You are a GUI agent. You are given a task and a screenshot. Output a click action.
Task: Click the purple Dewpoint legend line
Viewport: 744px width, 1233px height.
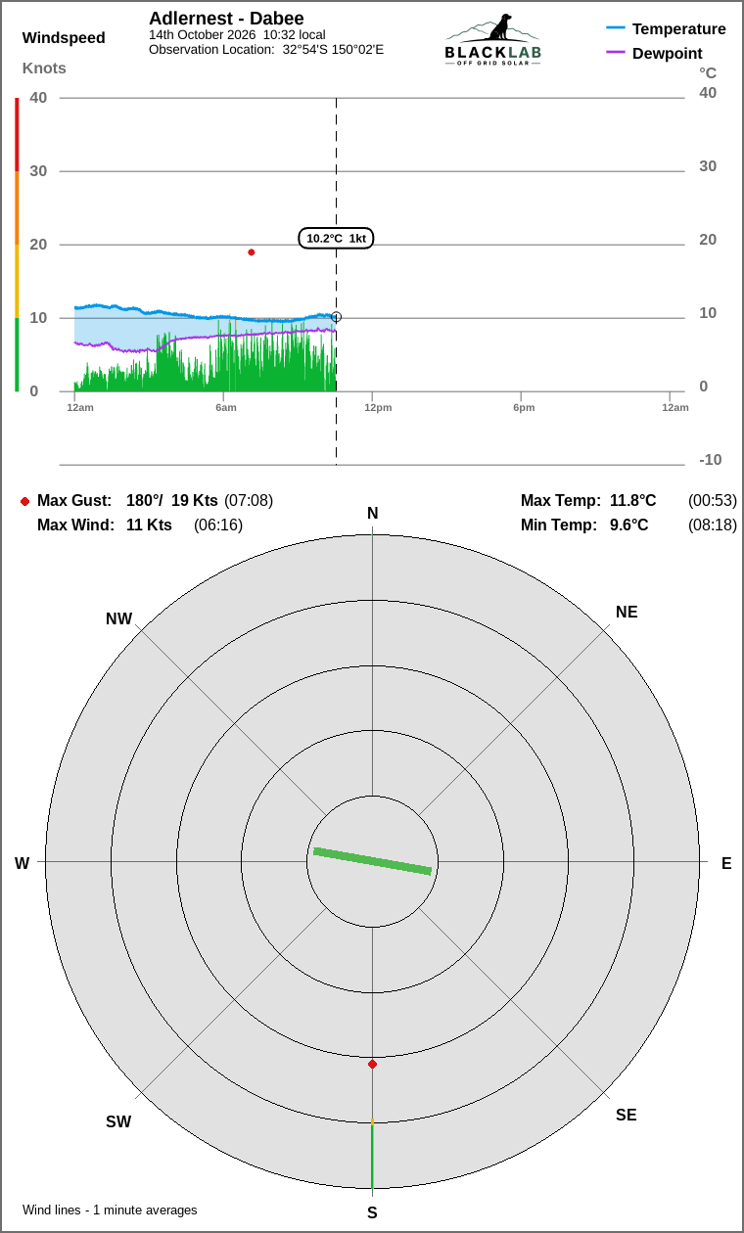616,52
